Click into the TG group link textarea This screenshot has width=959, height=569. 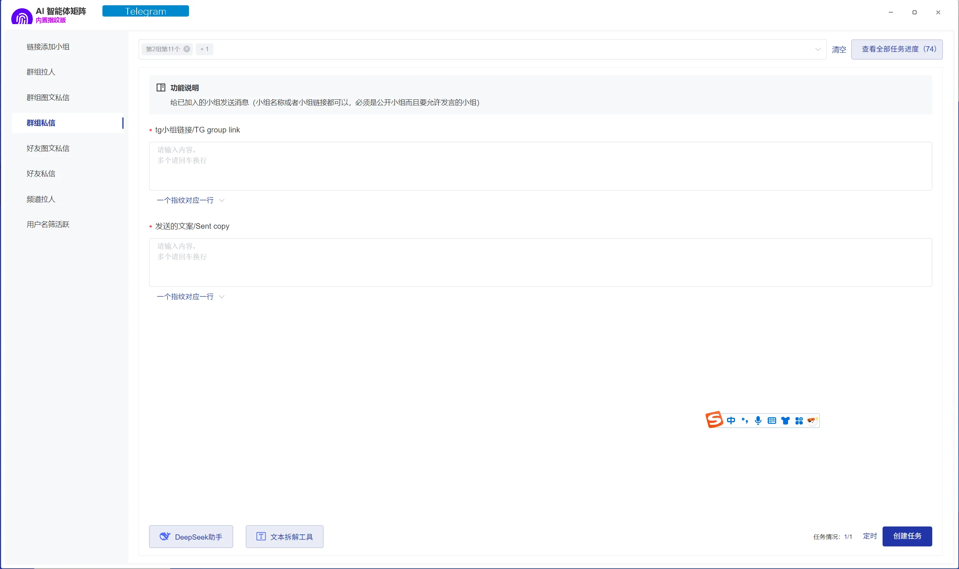click(x=540, y=166)
